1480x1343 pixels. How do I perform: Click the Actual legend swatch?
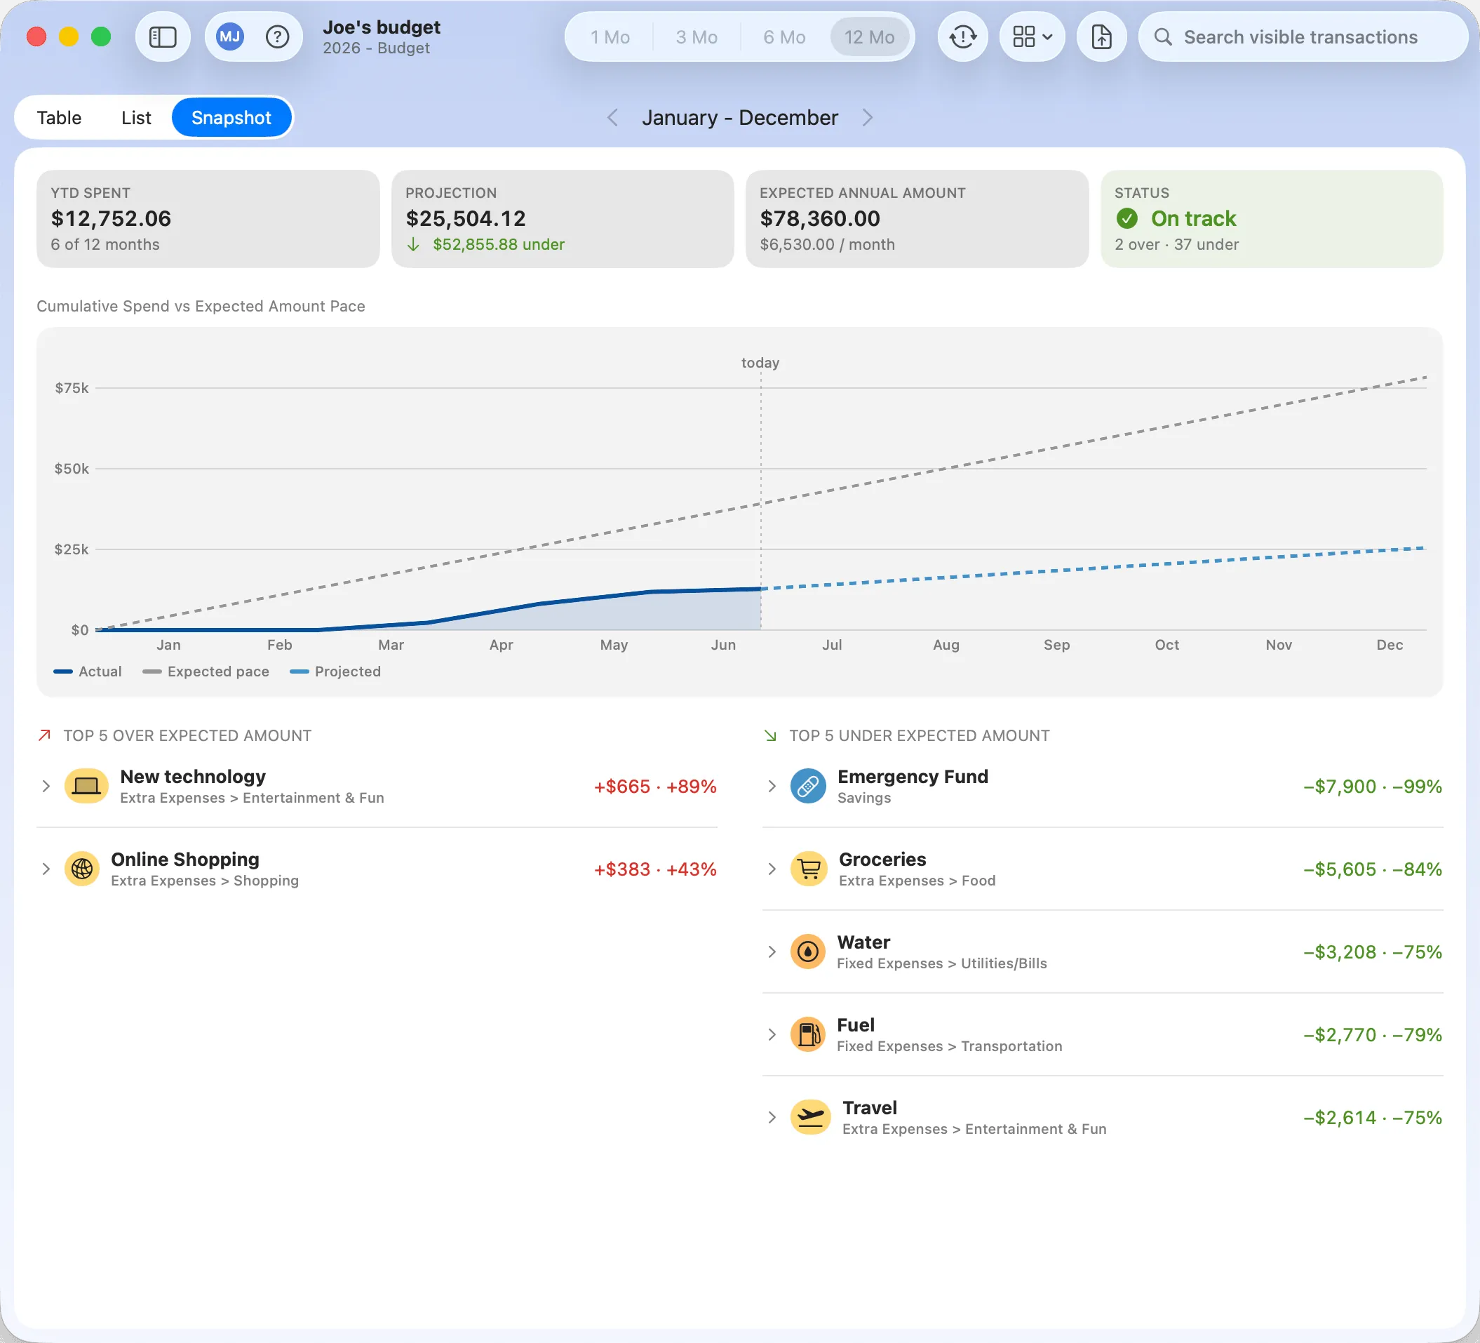[x=62, y=671]
